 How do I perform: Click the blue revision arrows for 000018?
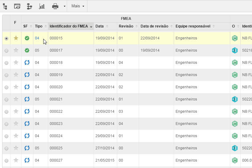[27, 63]
